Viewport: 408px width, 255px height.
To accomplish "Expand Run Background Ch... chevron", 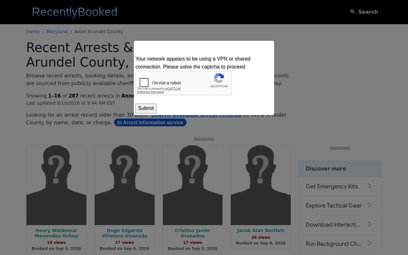I will click(x=369, y=243).
